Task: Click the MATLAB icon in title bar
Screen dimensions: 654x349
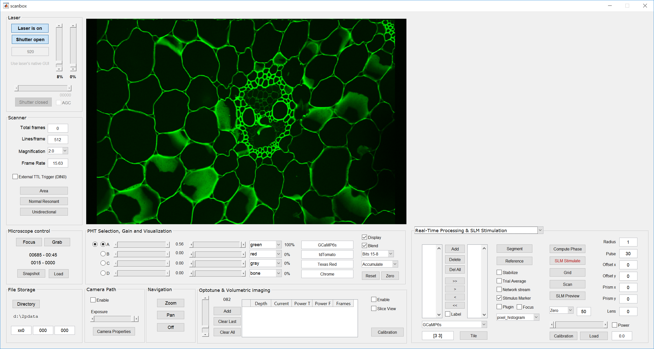Action: click(x=6, y=6)
